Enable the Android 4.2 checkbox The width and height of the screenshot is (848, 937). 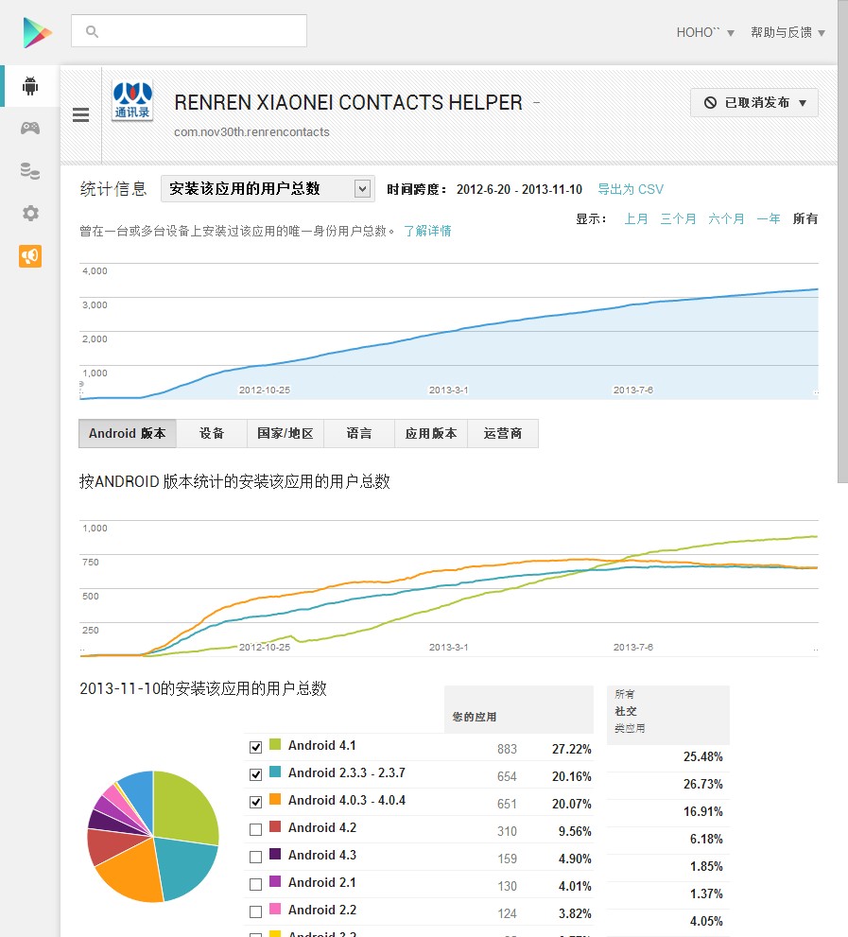256,829
